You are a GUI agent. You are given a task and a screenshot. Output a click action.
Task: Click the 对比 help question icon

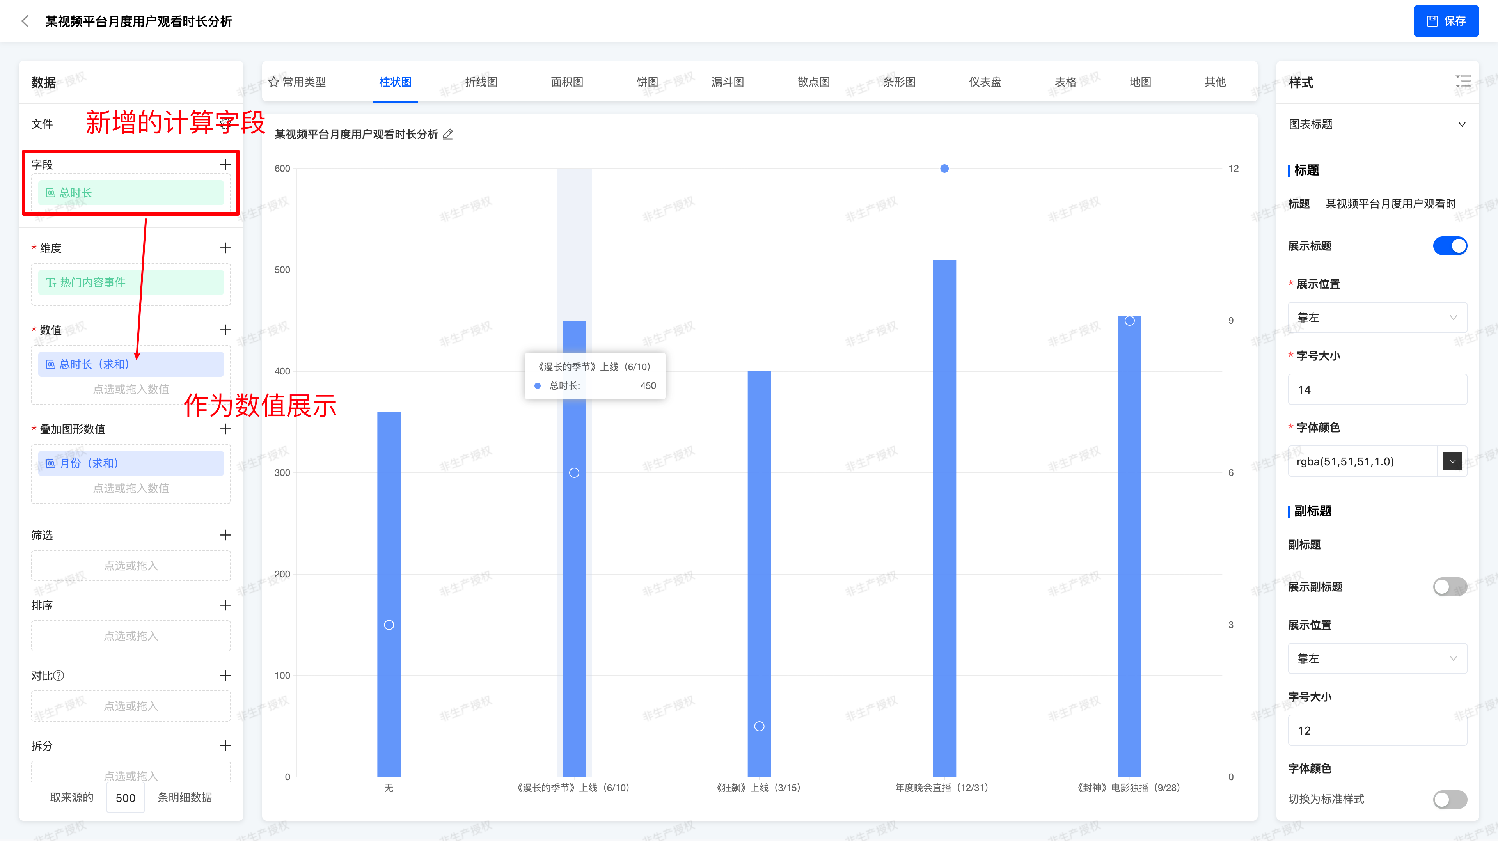(59, 676)
